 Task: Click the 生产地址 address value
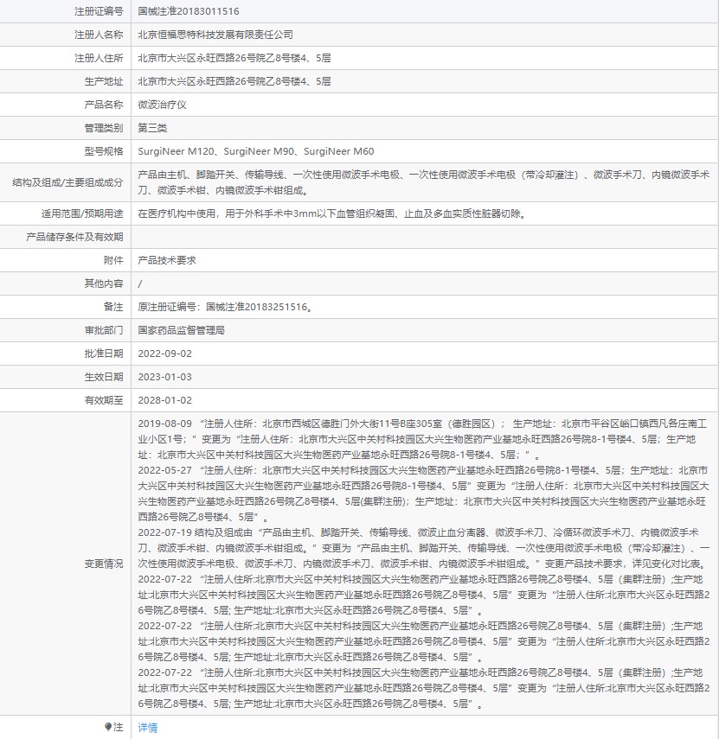[234, 81]
